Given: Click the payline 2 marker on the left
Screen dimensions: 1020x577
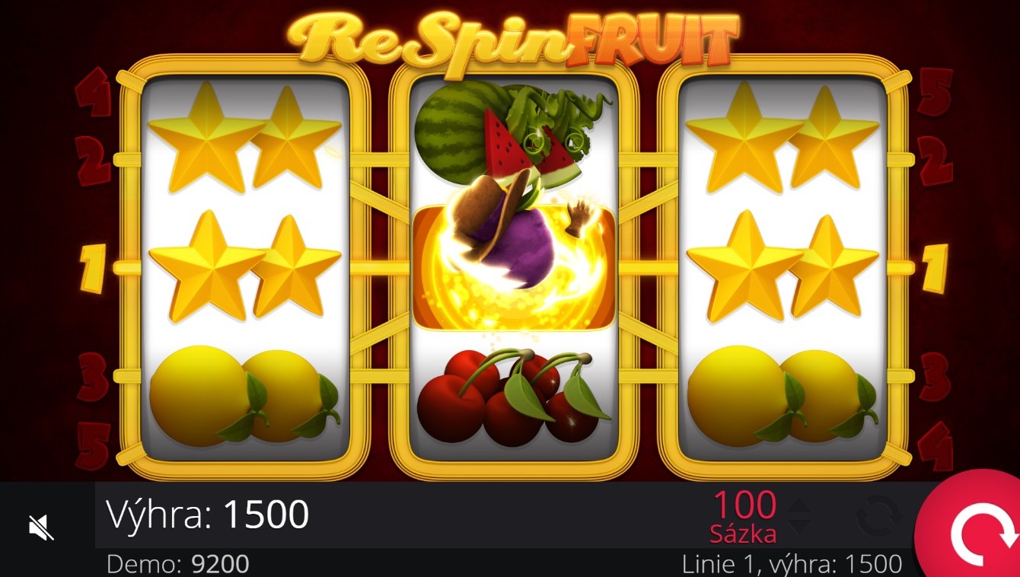Looking at the screenshot, I should [x=94, y=160].
